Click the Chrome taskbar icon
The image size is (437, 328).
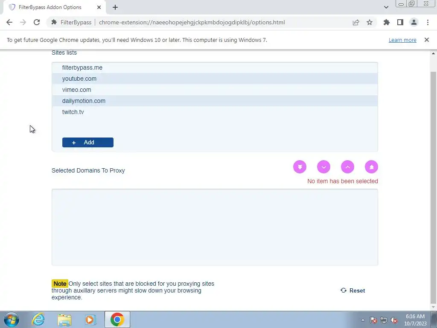click(117, 319)
